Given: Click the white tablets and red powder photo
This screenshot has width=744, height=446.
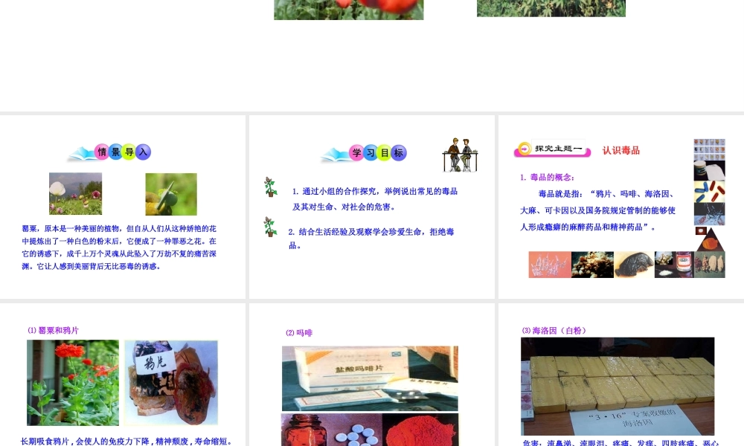Looking at the screenshot, I should pyautogui.click(x=370, y=430).
